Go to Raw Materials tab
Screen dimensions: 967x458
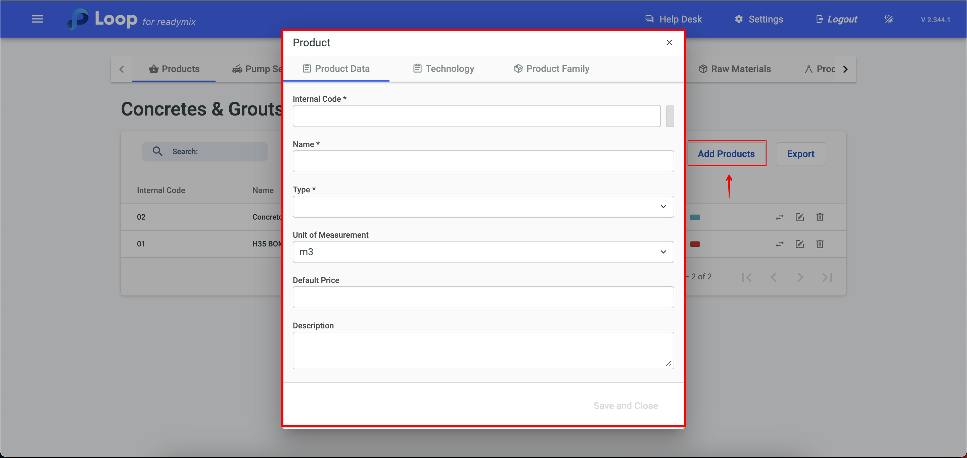coord(735,69)
